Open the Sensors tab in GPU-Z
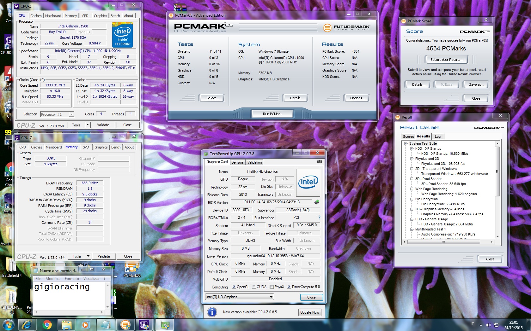The image size is (531, 331). click(237, 162)
